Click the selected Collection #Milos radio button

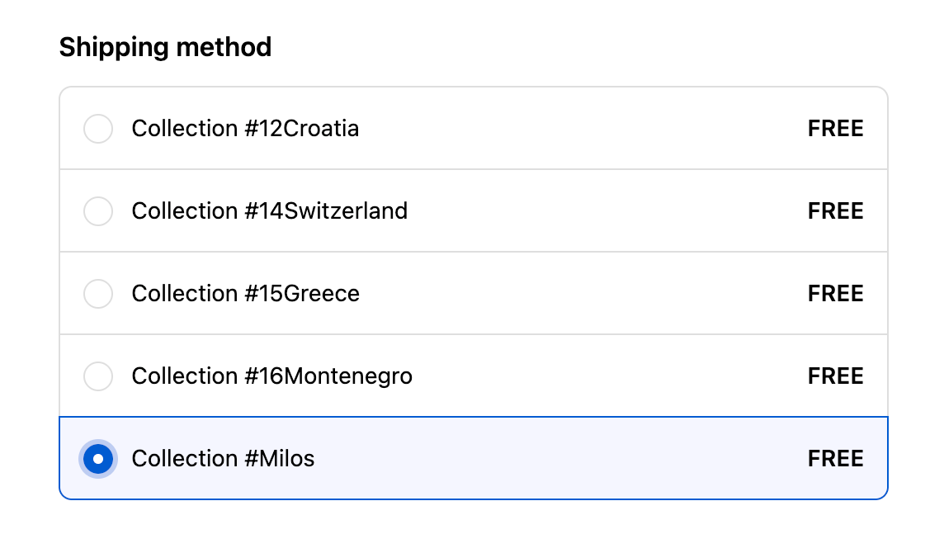(x=98, y=459)
